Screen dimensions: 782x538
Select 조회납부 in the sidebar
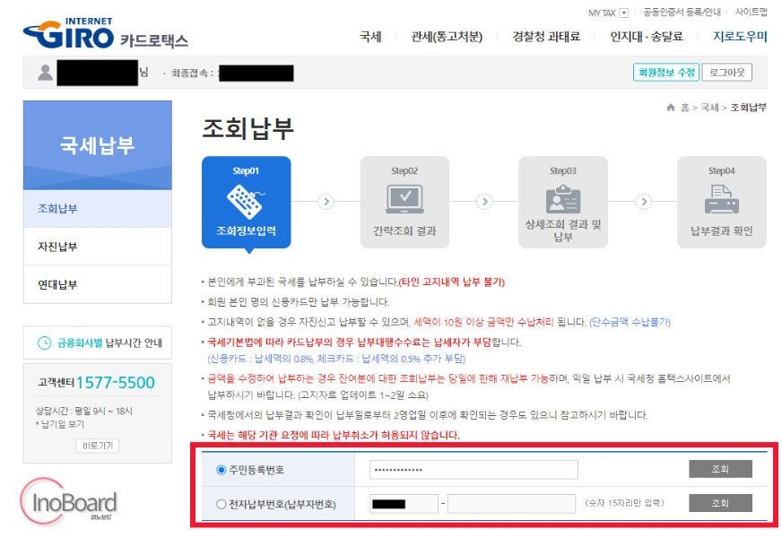(97, 208)
